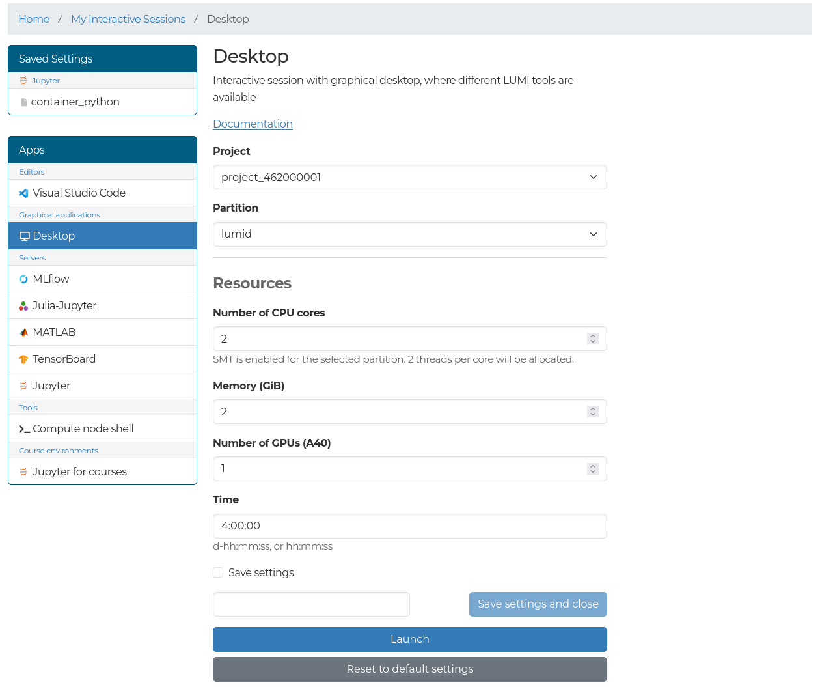Open MLflow from the Servers list
Viewport: 820px width, 687px height.
point(24,279)
